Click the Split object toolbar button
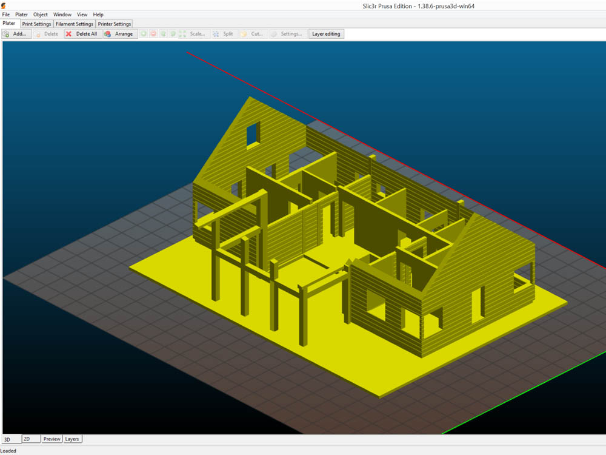This screenshot has height=455, width=606. pos(223,34)
